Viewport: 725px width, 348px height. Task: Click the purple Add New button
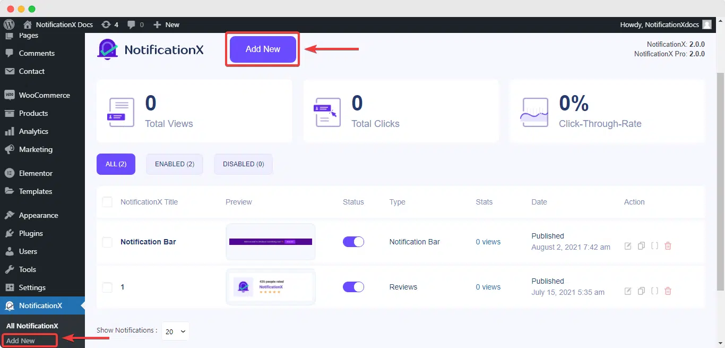pos(263,49)
